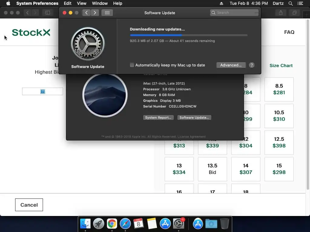Click the broken image placeholder question mark
Image resolution: width=310 pixels, height=232 pixels.
[42, 91]
